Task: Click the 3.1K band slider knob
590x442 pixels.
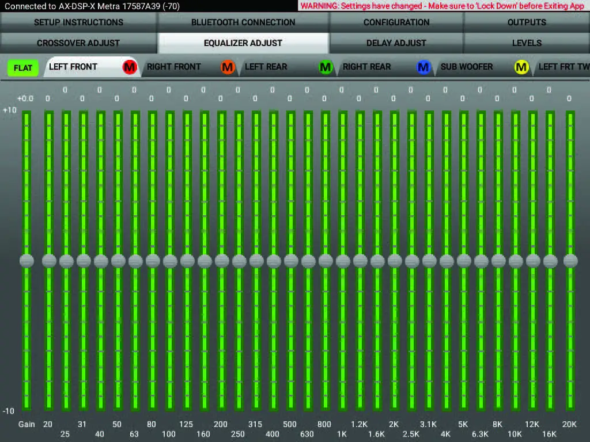Action: pos(430,261)
